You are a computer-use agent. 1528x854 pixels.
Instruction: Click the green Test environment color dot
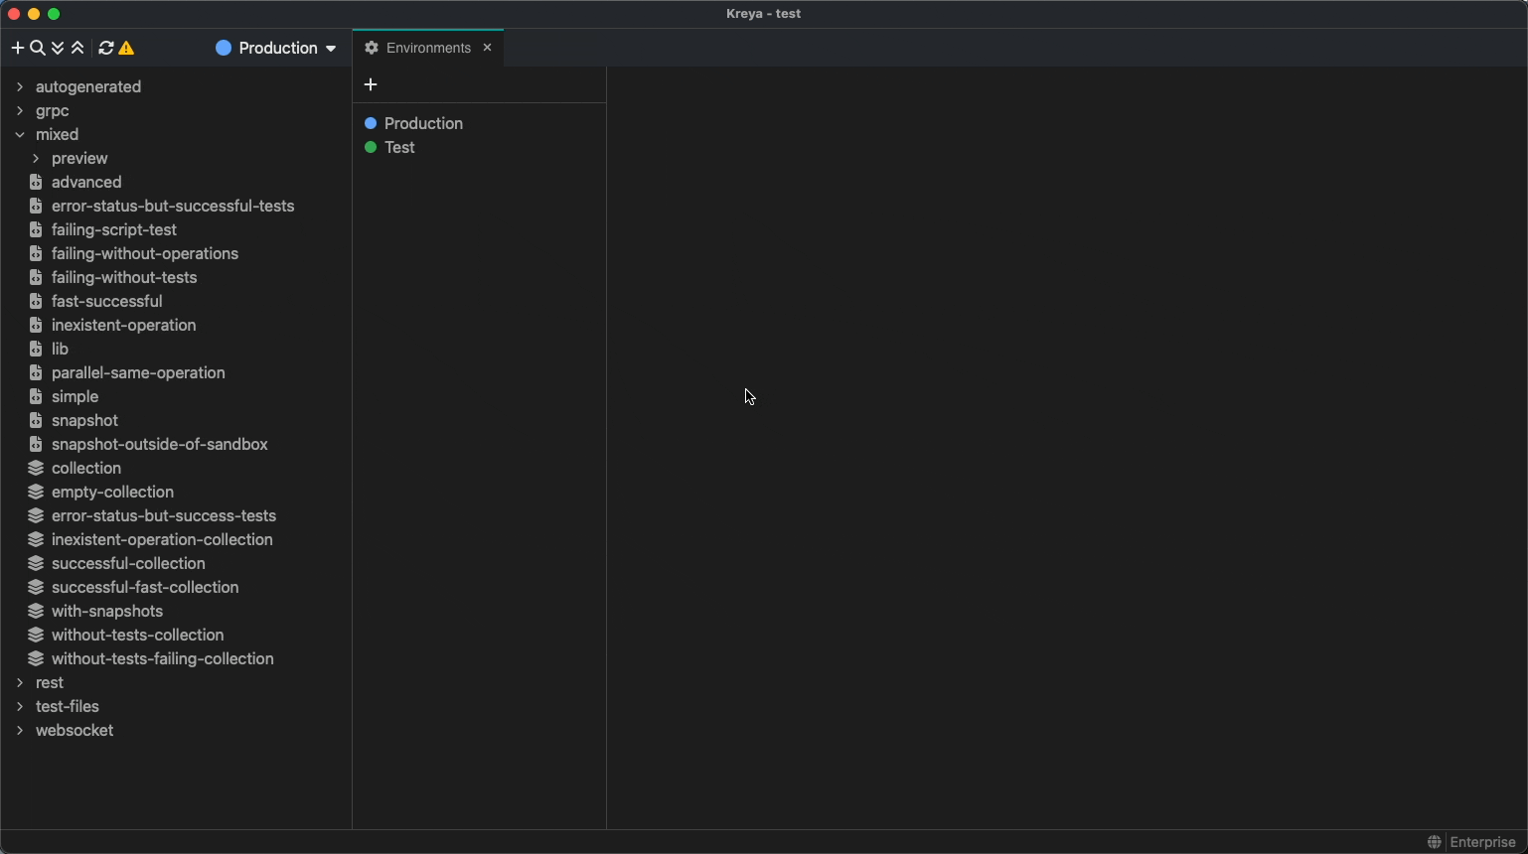pos(371,147)
